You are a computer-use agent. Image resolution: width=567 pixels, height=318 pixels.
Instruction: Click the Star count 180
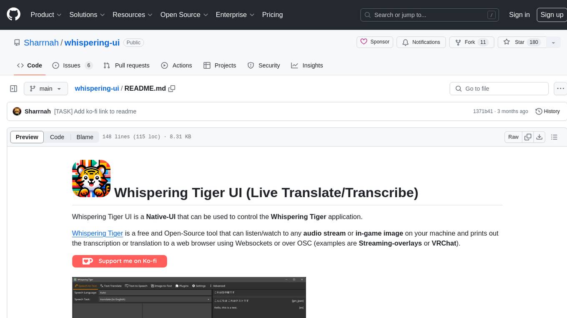click(534, 42)
